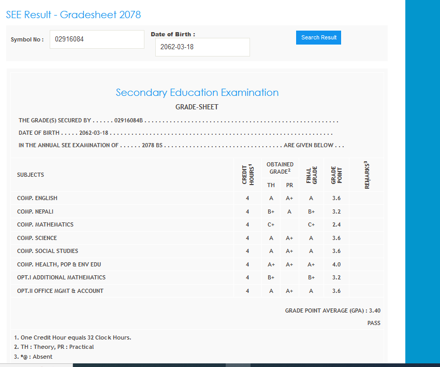Screen dimensions: 440x367
Task: Click the Symbol No input field
Action: [x=97, y=39]
